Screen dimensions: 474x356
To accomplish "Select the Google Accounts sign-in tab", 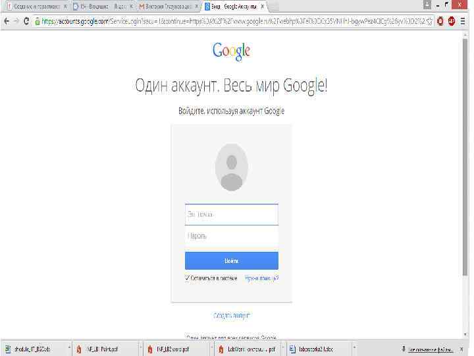I will pyautogui.click(x=233, y=6).
